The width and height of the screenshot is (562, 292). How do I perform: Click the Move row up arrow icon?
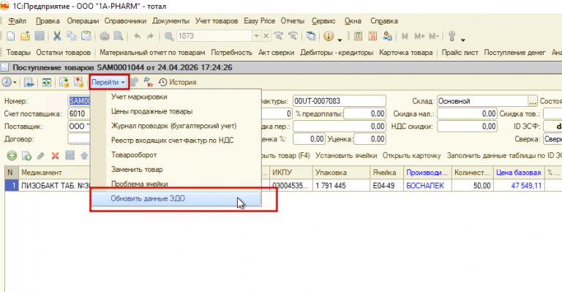pyautogui.click(x=84, y=155)
